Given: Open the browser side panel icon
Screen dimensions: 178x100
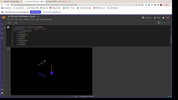Looking at the screenshot, I should pos(158,5).
